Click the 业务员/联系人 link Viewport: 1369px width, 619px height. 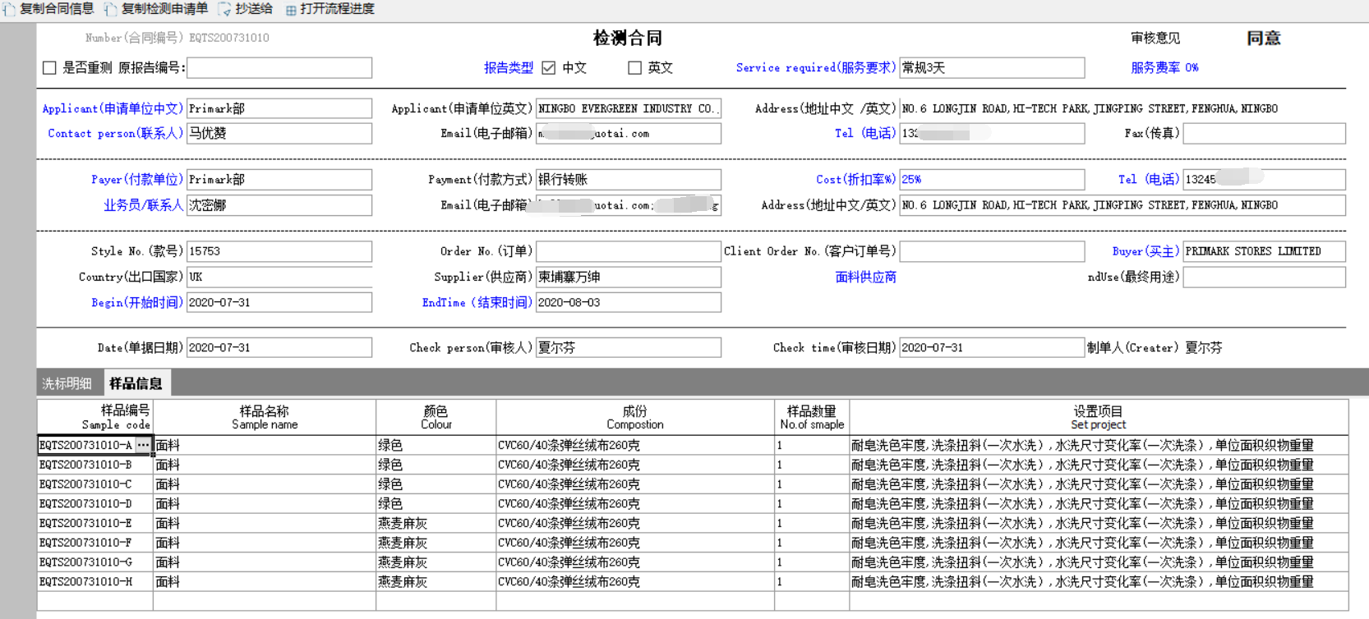[143, 205]
